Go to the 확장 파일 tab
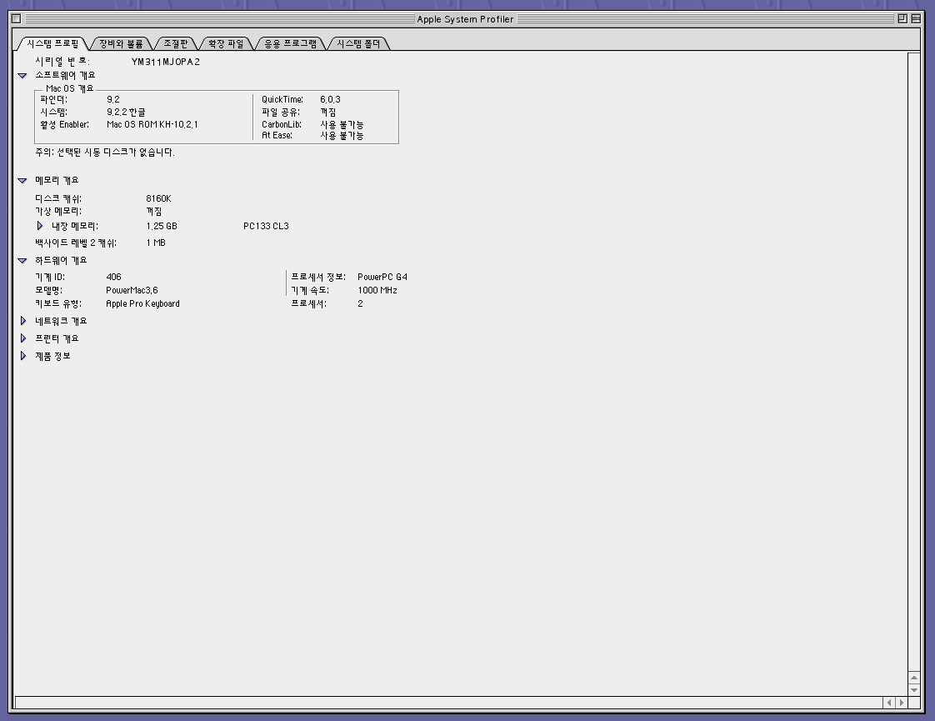Screen dimensions: 935x721 click(x=225, y=43)
